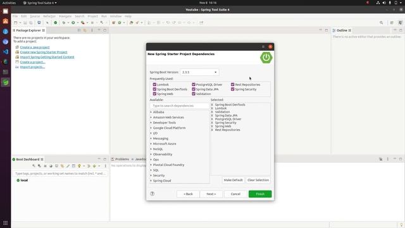Open the dialog help icon
This screenshot has height=228, width=405.
152,194
